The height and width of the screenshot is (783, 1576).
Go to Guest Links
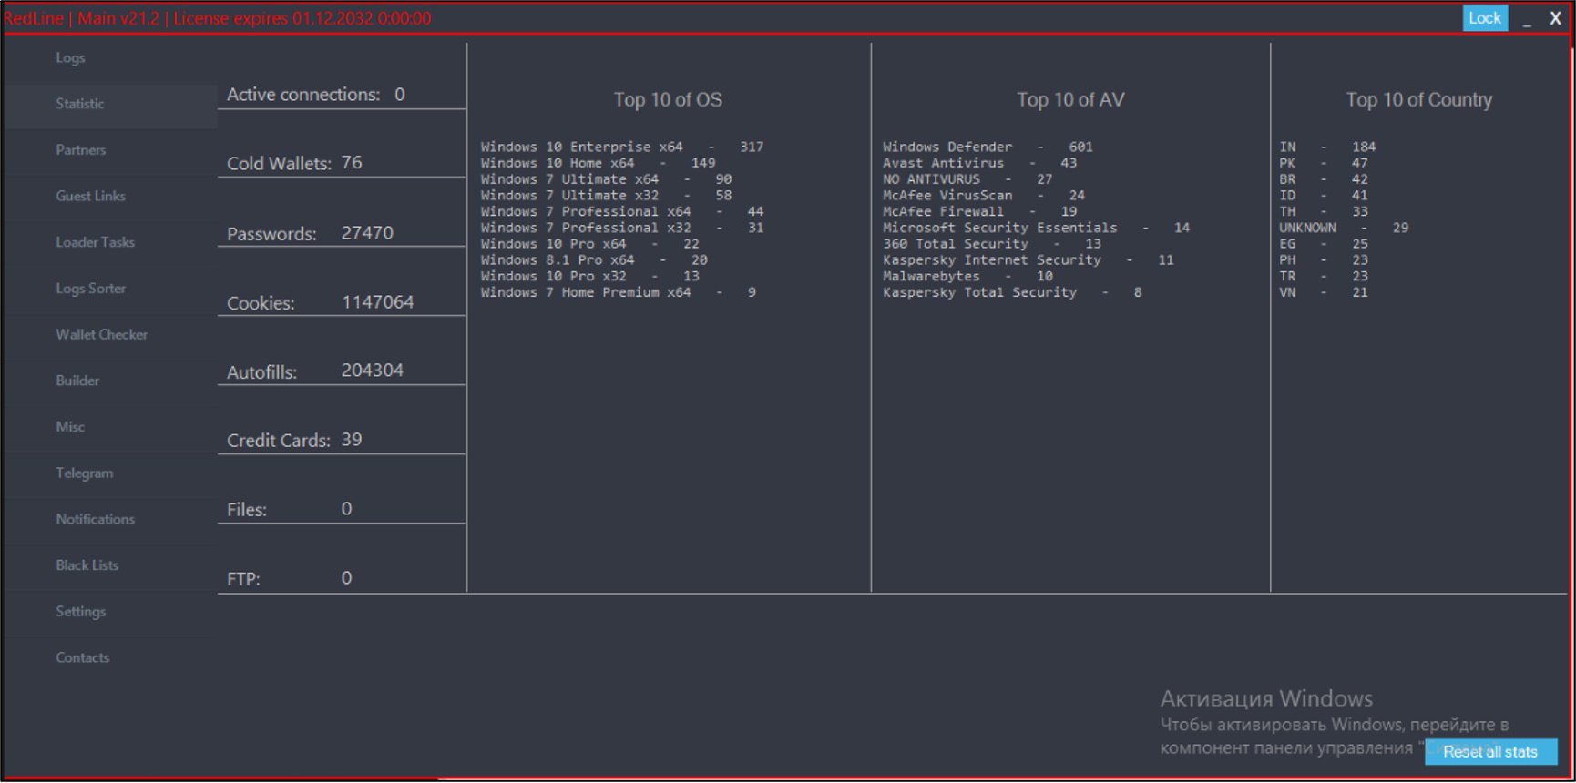coord(90,196)
